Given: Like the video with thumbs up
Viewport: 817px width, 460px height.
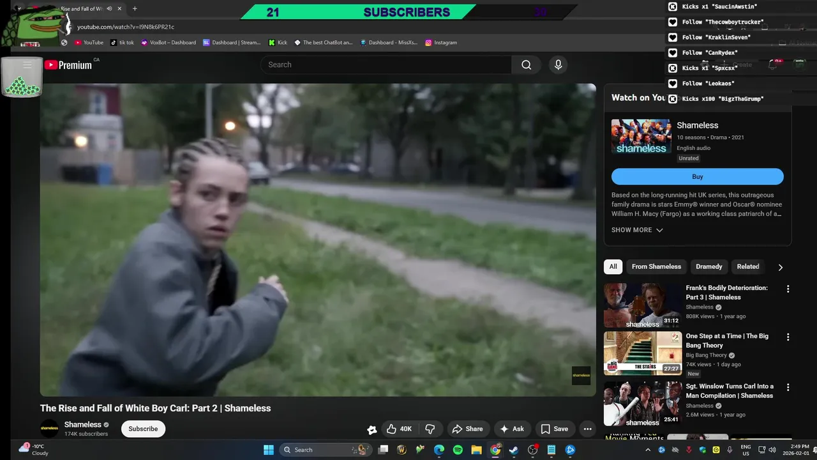Looking at the screenshot, I should pos(399,429).
